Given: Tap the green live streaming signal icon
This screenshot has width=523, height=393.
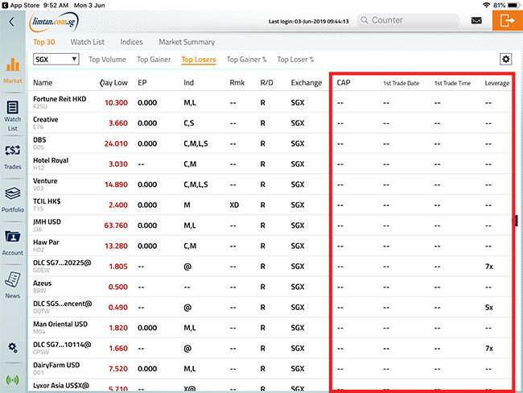Looking at the screenshot, I should tap(13, 379).
